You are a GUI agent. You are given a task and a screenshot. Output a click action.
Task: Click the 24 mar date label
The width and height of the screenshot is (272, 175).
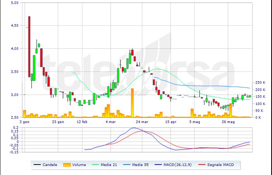[142, 122]
